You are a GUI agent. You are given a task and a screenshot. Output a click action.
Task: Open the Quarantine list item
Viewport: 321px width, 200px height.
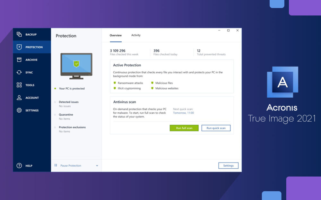pyautogui.click(x=66, y=115)
